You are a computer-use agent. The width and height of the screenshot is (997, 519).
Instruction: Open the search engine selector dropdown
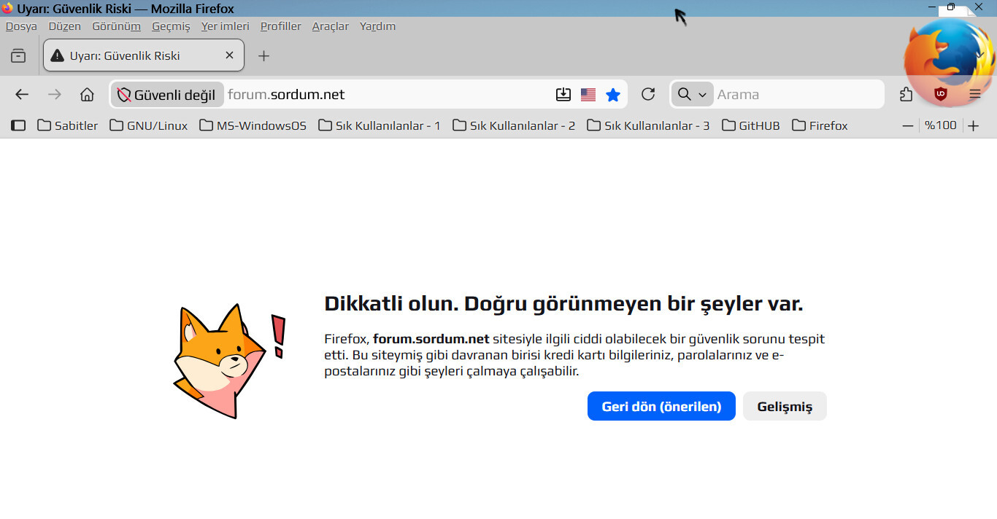click(692, 94)
